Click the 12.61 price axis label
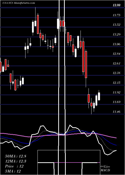The height and width of the screenshot is (175, 125). pos(116,63)
